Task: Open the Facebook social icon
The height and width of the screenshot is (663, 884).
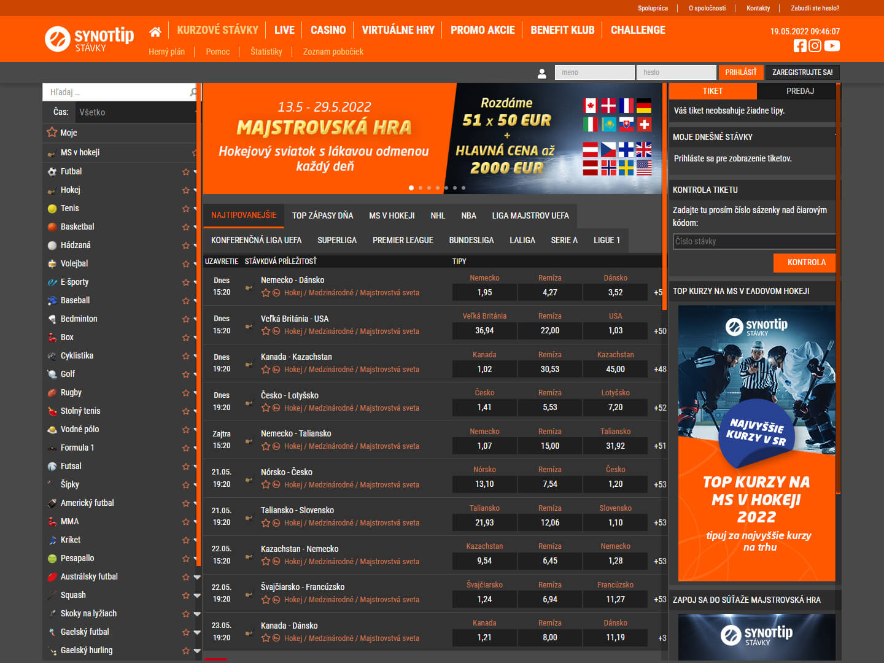Action: coord(800,45)
